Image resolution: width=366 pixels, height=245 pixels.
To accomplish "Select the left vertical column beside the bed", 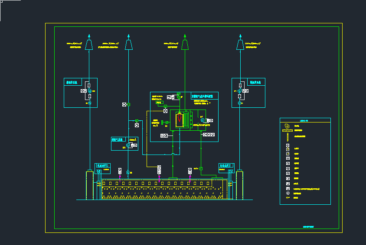I will point(90,185).
